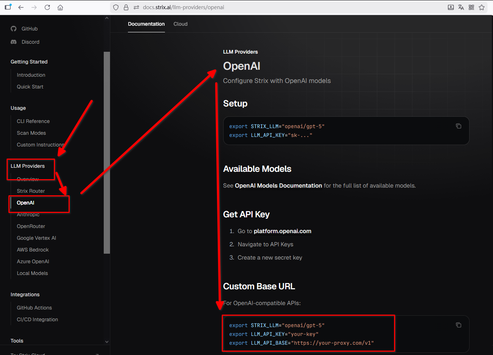Go to browser home page icon
This screenshot has height=355, width=493.
pyautogui.click(x=60, y=7)
